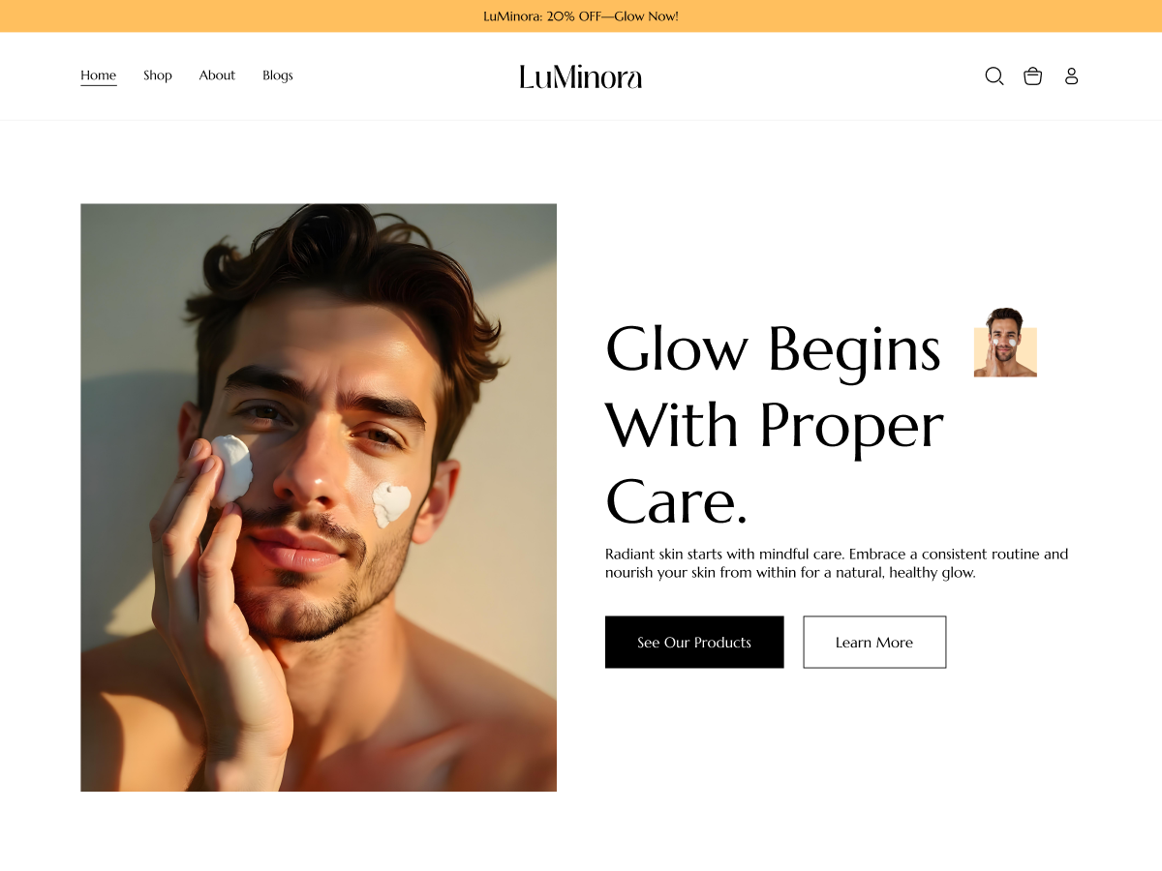Click the 'With Proper' heading line

(x=775, y=425)
